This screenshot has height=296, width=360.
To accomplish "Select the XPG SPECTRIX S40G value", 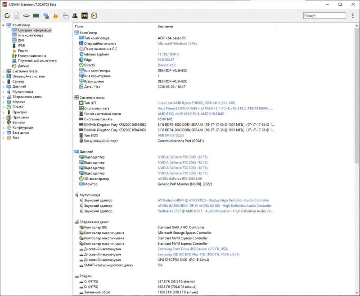I will click(183, 260).
